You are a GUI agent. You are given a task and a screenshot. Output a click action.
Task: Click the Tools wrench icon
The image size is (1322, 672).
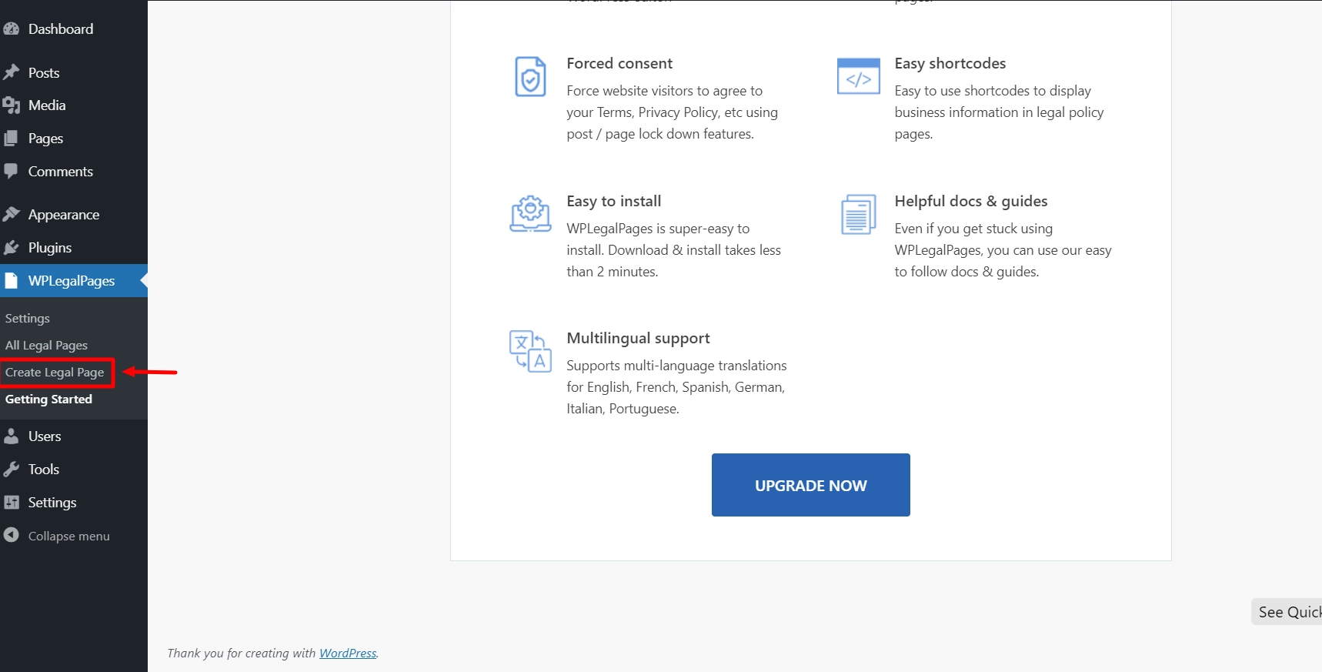point(11,469)
